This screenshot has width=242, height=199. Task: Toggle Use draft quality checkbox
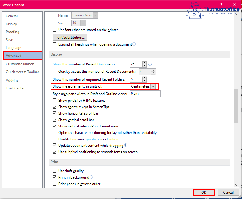(x=55, y=171)
